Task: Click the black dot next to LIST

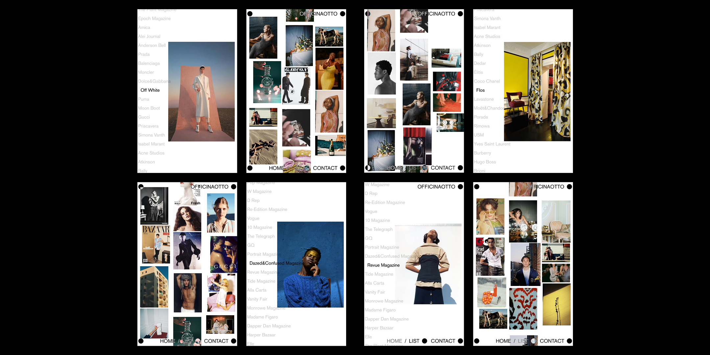Action: (x=424, y=341)
